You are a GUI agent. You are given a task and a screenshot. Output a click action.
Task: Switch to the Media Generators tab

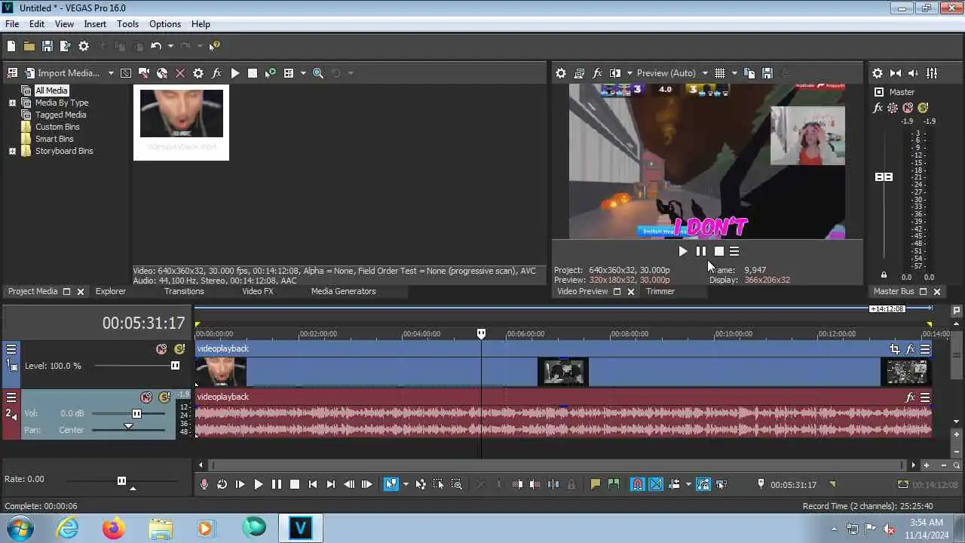pyautogui.click(x=343, y=291)
